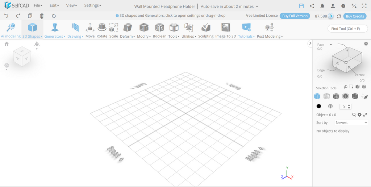Search objects with the magnifier icon
Viewport: 371px width, 187px height.
click(354, 115)
